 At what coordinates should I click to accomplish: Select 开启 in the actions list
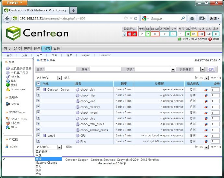(x=49, y=166)
